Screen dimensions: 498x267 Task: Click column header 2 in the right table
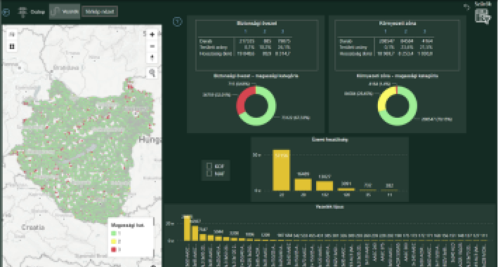[x=405, y=32]
